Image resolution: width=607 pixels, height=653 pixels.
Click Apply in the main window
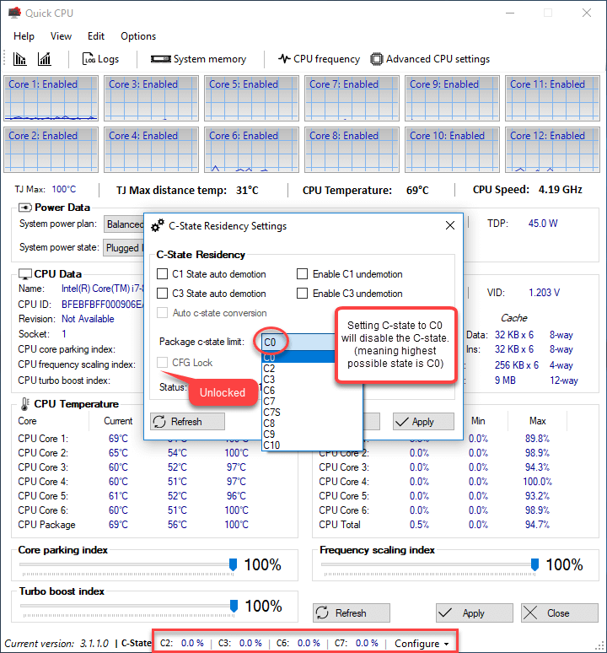point(475,613)
